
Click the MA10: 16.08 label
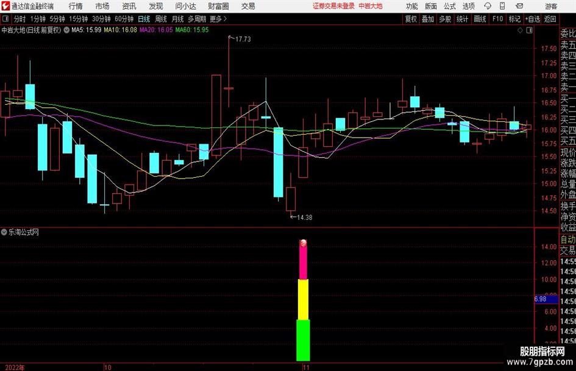(x=121, y=30)
